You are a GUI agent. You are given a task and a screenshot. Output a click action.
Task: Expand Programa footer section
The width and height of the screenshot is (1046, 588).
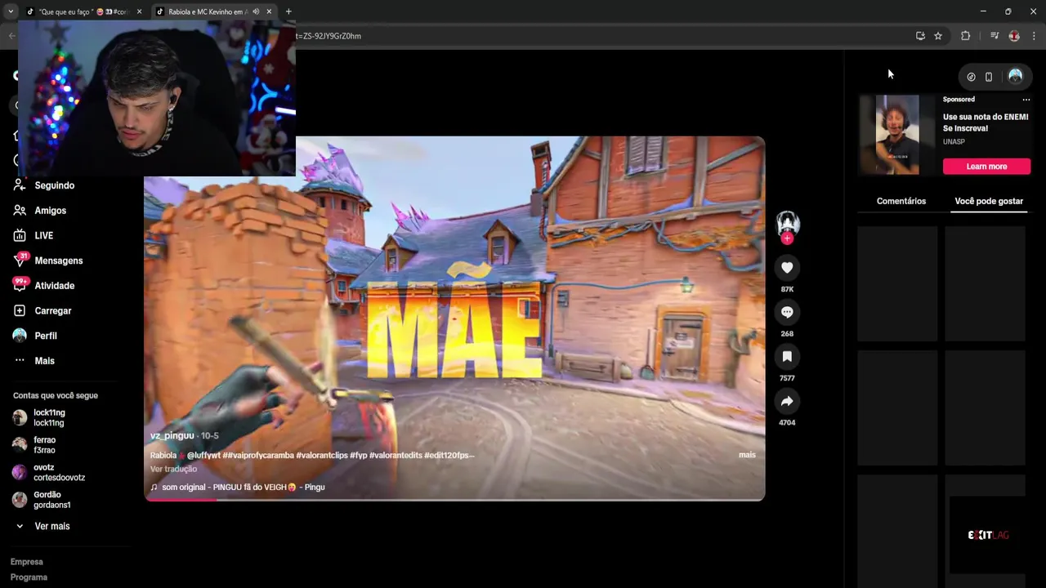click(29, 577)
